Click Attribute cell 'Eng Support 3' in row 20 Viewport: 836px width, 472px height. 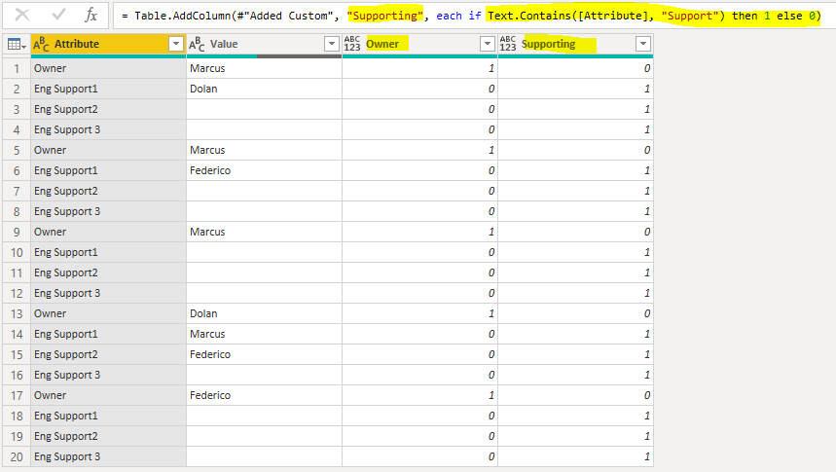coord(108,457)
